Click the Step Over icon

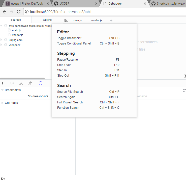pyautogui.click(x=12, y=83)
